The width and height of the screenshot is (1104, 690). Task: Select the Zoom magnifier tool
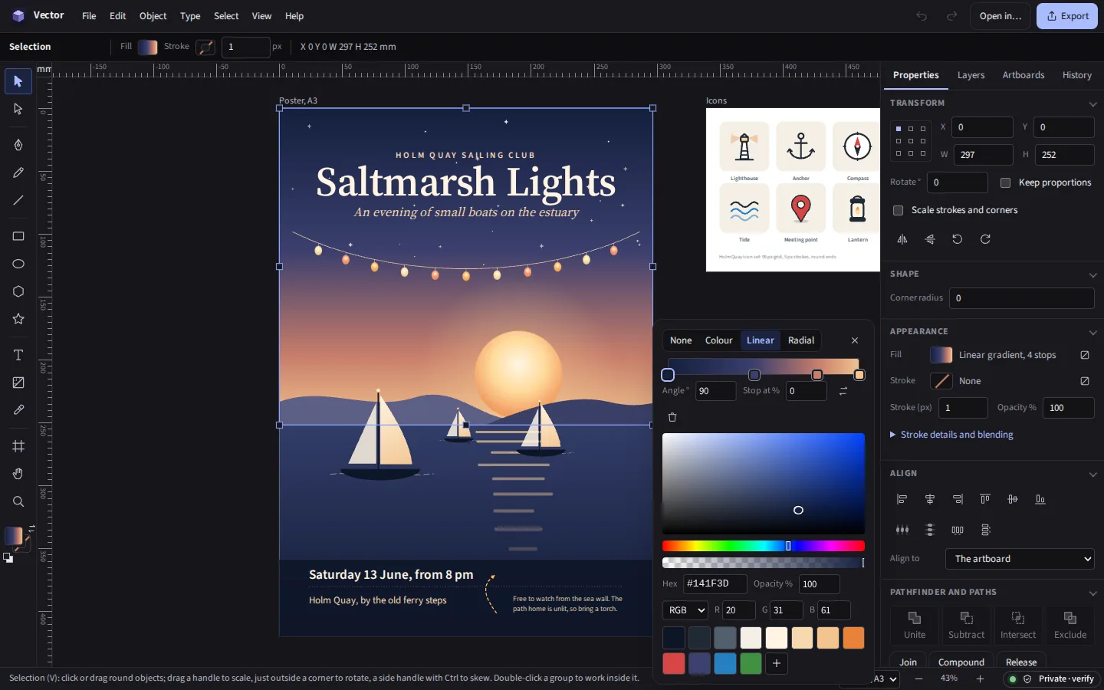[18, 501]
